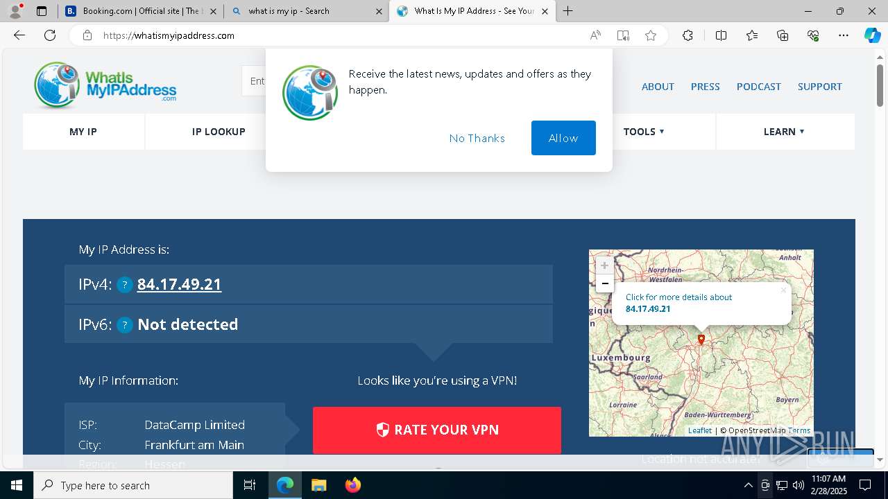The height and width of the screenshot is (499, 888).
Task: Open Settings and more ellipsis menu
Action: [844, 35]
